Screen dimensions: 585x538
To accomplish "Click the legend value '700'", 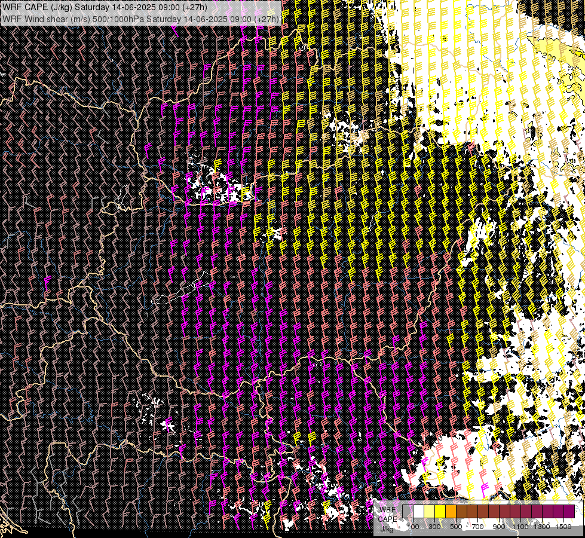I will click(x=477, y=527).
